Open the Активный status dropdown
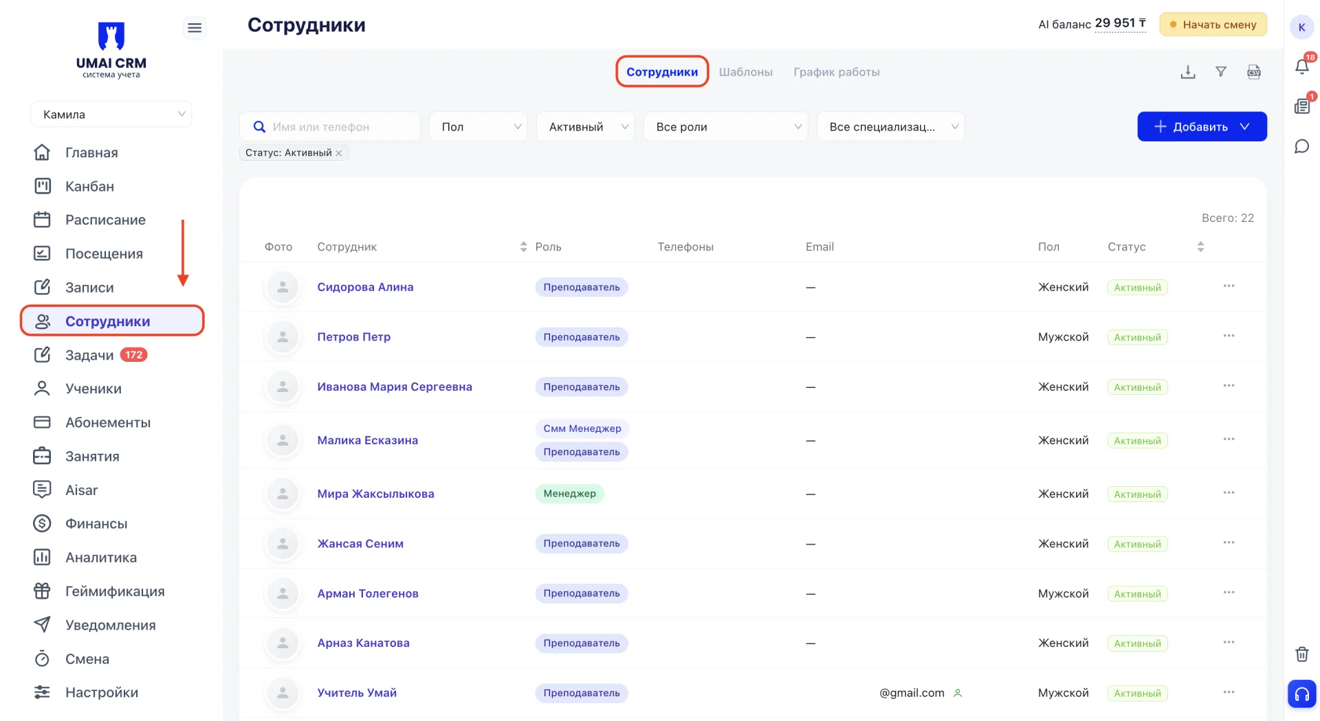The height and width of the screenshot is (721, 1320). pyautogui.click(x=586, y=126)
